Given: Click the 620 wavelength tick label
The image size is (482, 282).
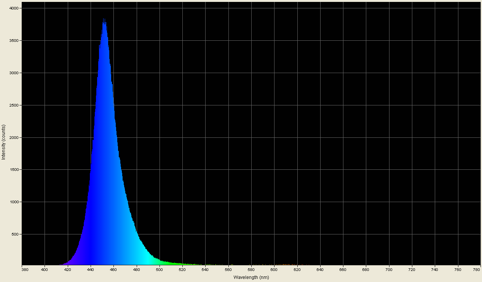Looking at the screenshot, I should coord(297,269).
